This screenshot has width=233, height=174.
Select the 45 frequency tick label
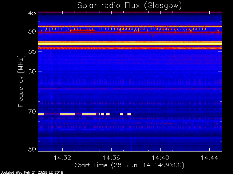point(32,13)
